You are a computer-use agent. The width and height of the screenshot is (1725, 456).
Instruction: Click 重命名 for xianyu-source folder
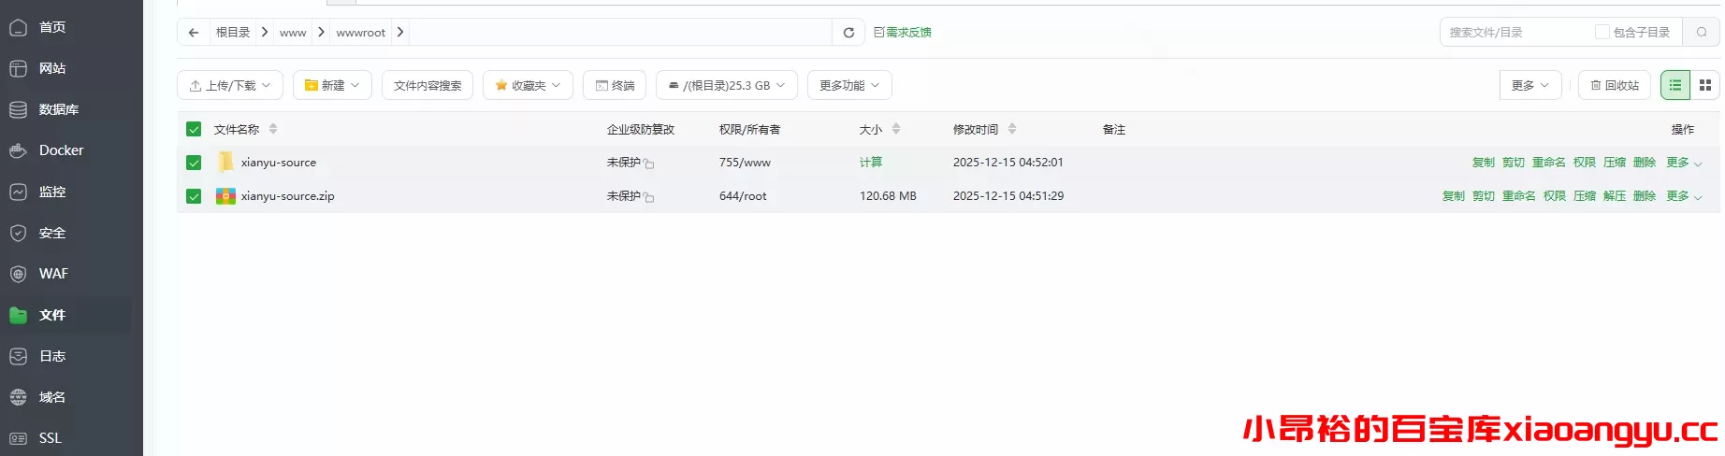click(x=1549, y=163)
